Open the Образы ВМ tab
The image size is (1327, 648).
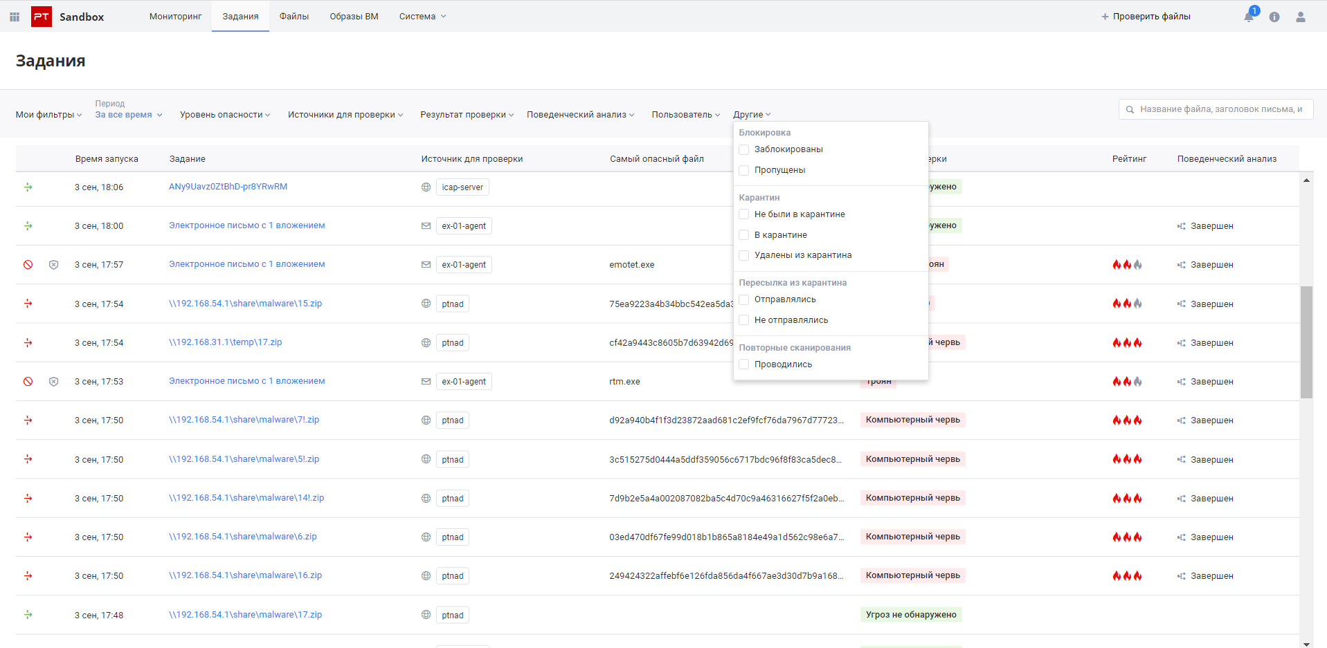pyautogui.click(x=354, y=17)
